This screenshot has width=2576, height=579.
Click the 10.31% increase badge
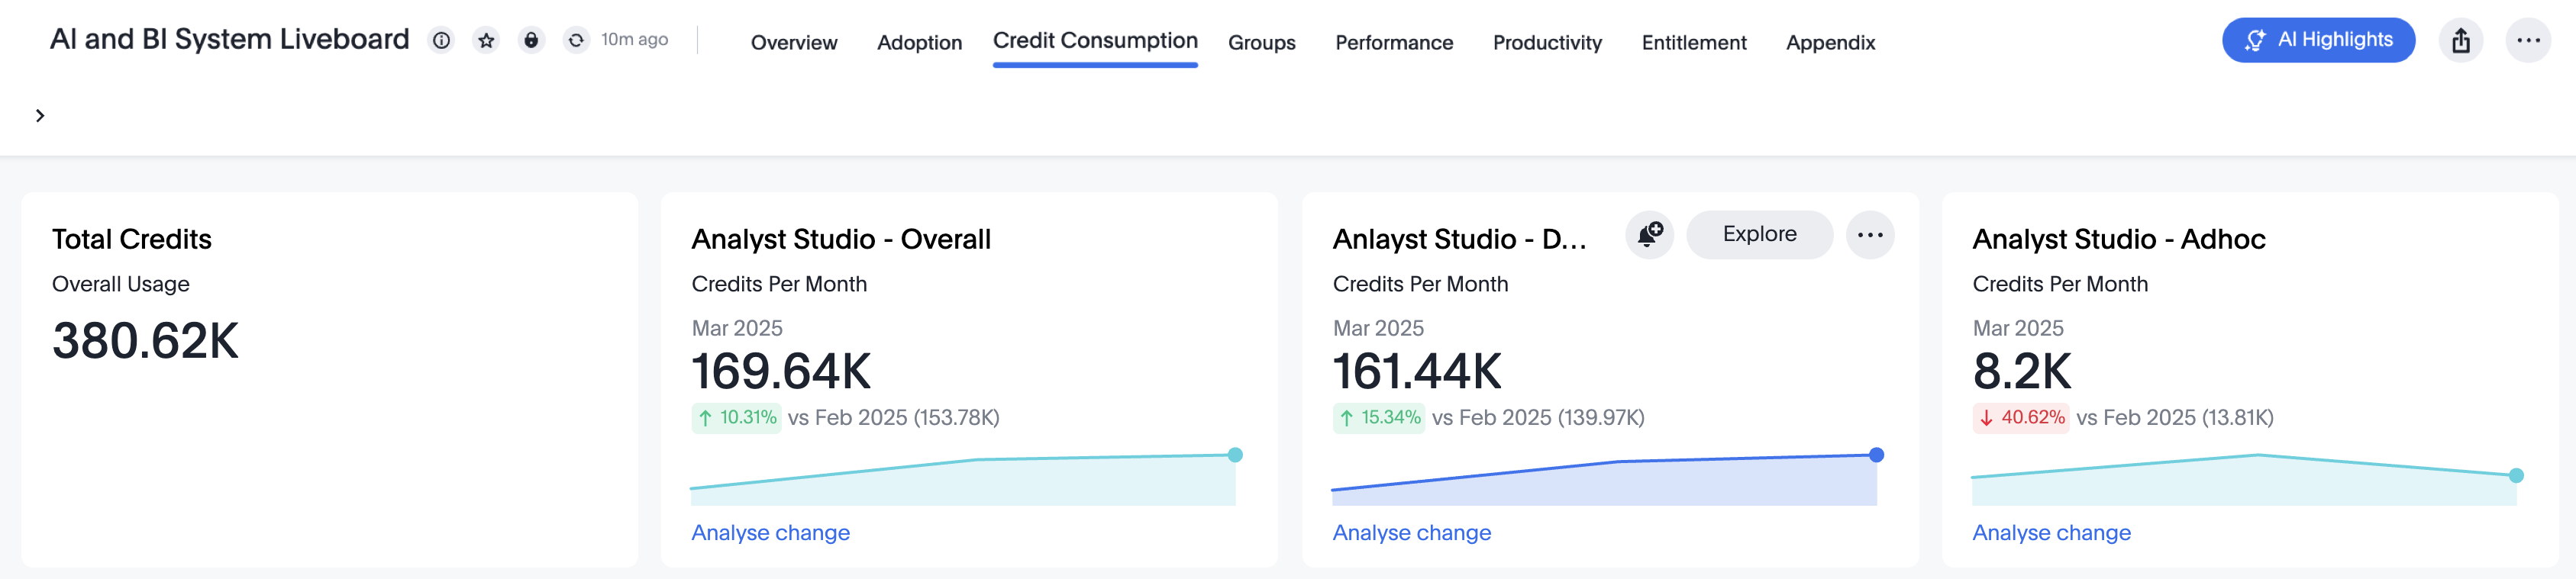[736, 418]
